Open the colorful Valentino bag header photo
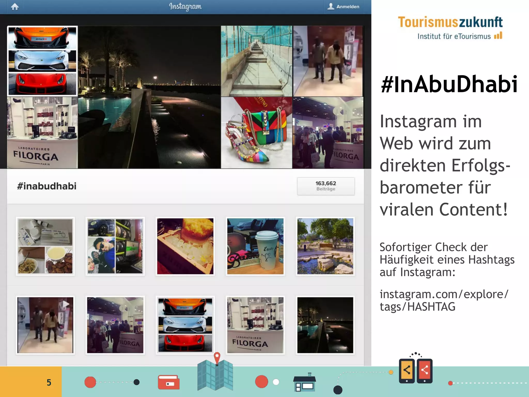The height and width of the screenshot is (397, 529). (256, 133)
